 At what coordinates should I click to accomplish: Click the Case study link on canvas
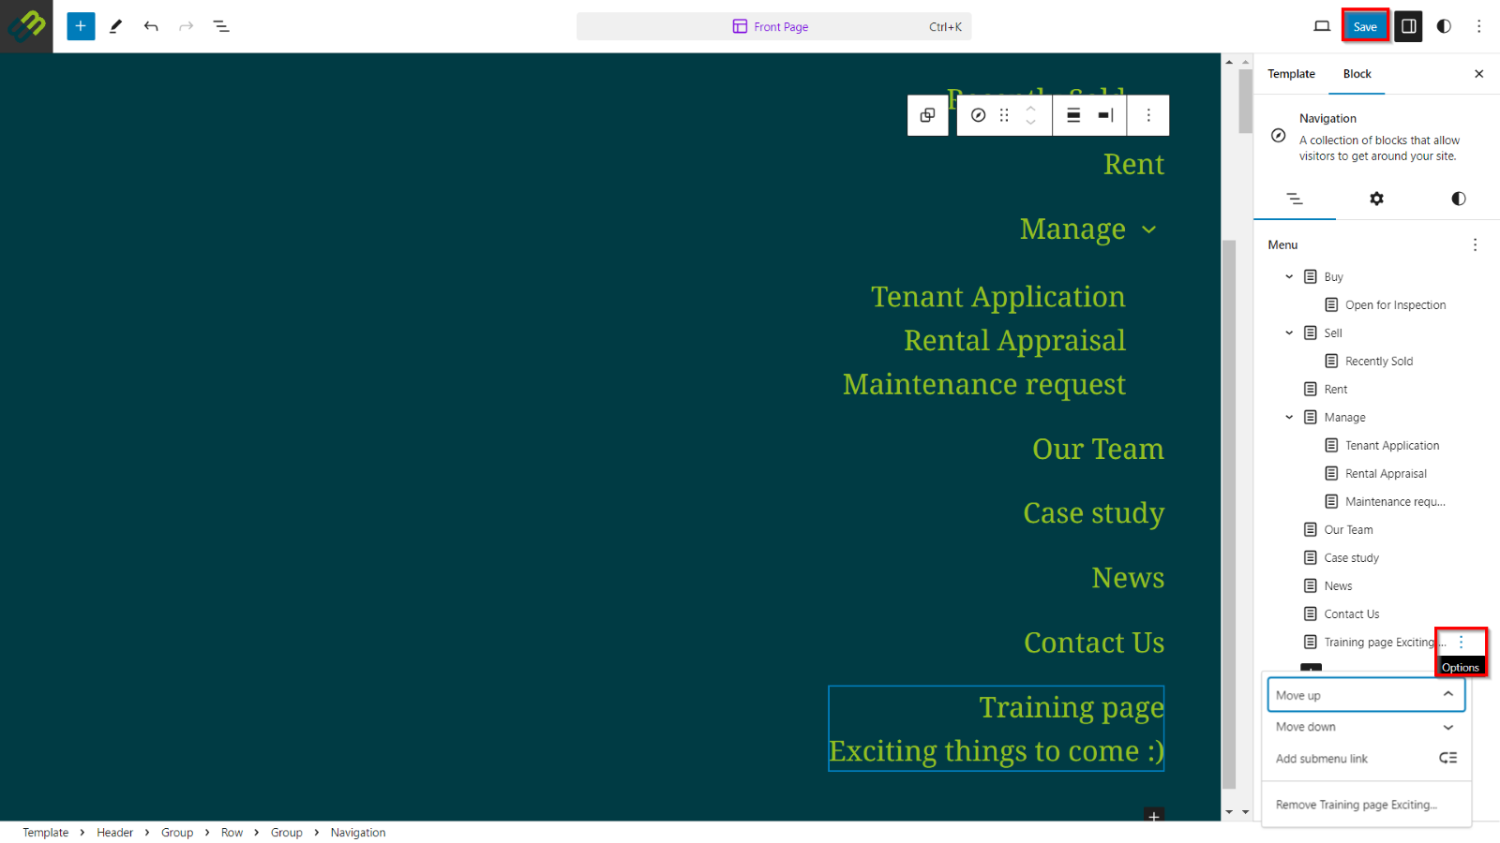pyautogui.click(x=1093, y=513)
